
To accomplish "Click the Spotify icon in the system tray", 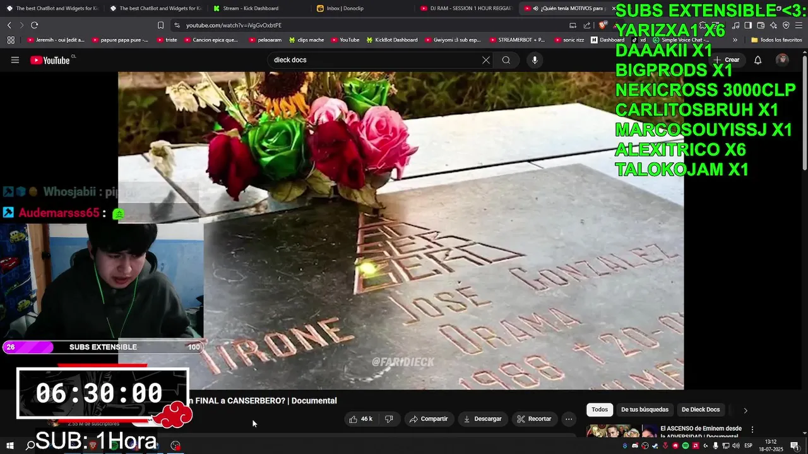I will point(686,446).
